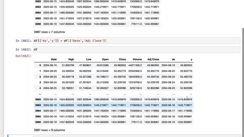The image size is (244, 137).
Task: Click Open value 55.412300
Action: coord(103,82)
